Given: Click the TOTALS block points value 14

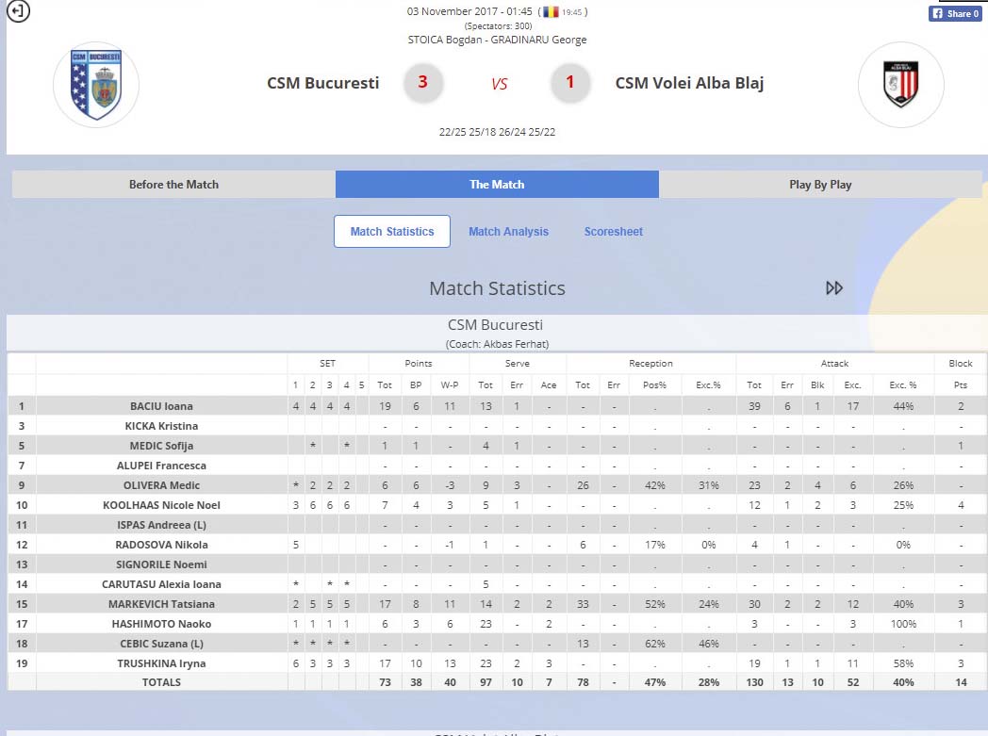Looking at the screenshot, I should pos(961,682).
